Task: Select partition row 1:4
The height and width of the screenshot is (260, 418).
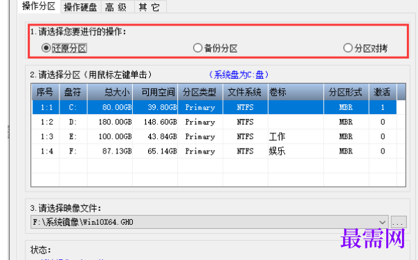Action: (215, 151)
